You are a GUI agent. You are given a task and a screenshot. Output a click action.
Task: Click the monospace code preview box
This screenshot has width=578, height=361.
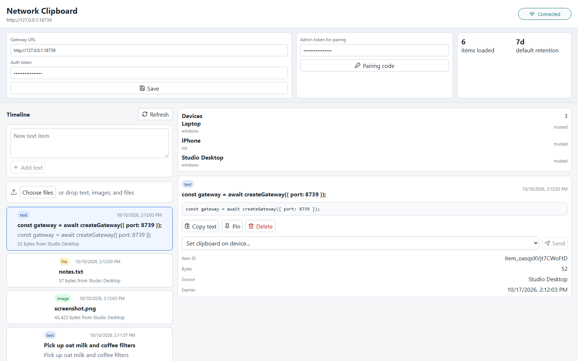coord(375,209)
